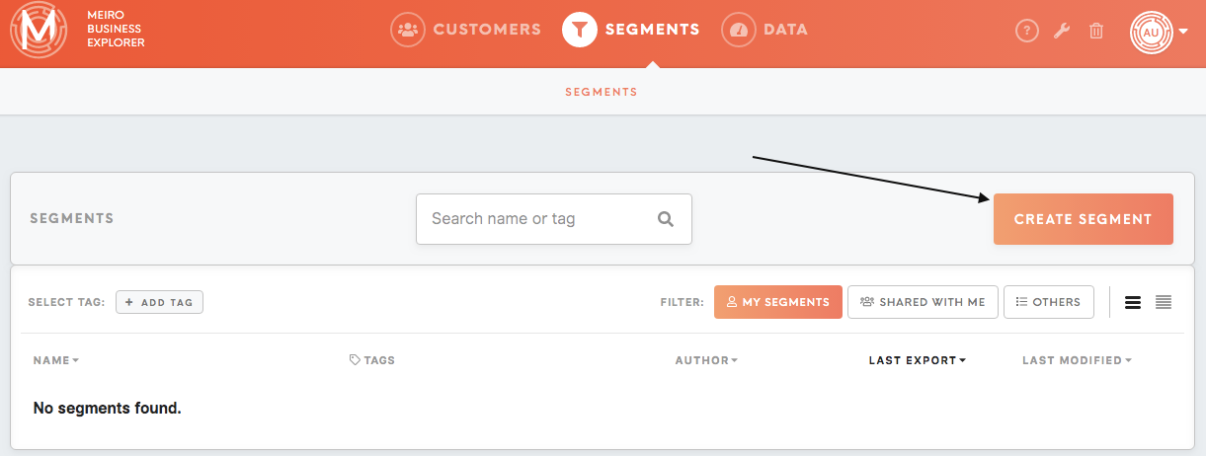The image size is (1206, 456).
Task: Sort by Last Export column
Action: pyautogui.click(x=918, y=360)
